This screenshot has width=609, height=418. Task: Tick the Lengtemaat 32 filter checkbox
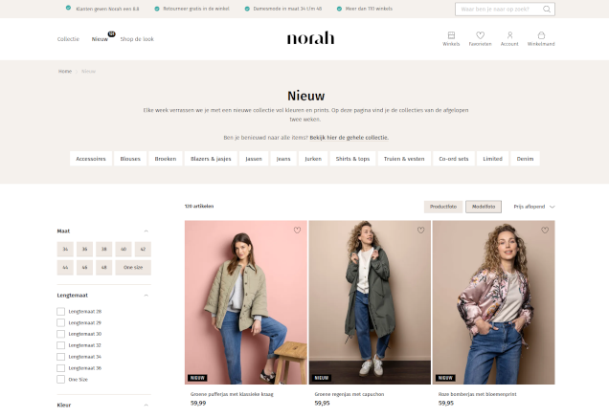60,345
